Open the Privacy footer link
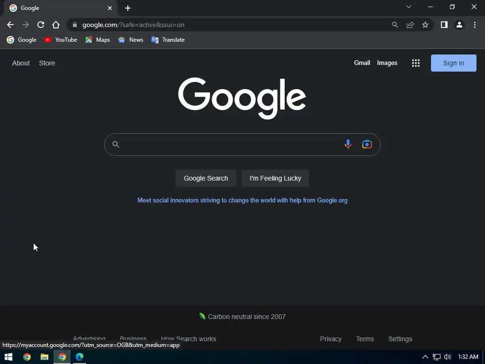Viewport: 485px width, 364px height. (331, 339)
